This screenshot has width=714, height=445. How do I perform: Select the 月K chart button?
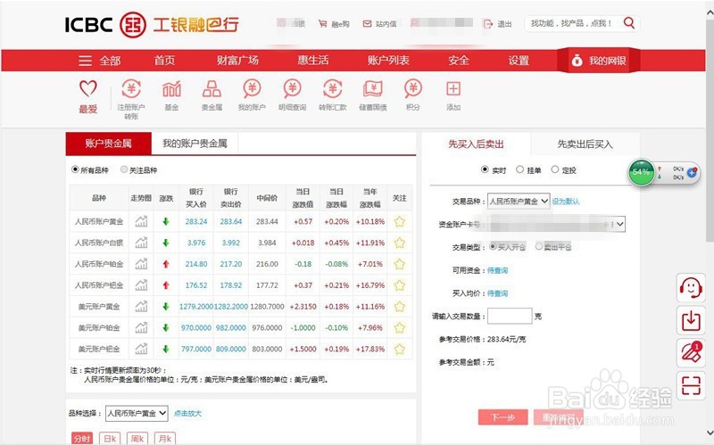[165, 438]
